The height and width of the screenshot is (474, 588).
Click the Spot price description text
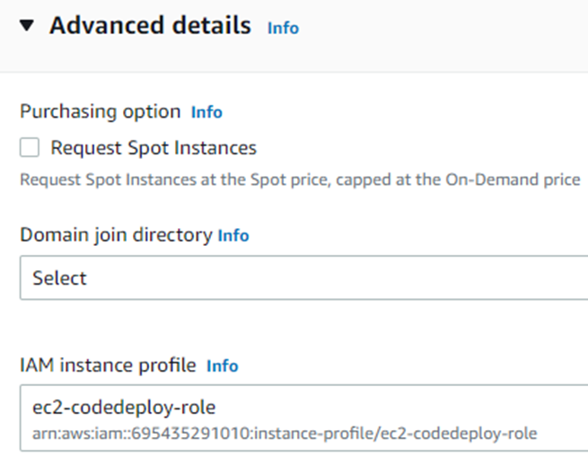point(300,180)
